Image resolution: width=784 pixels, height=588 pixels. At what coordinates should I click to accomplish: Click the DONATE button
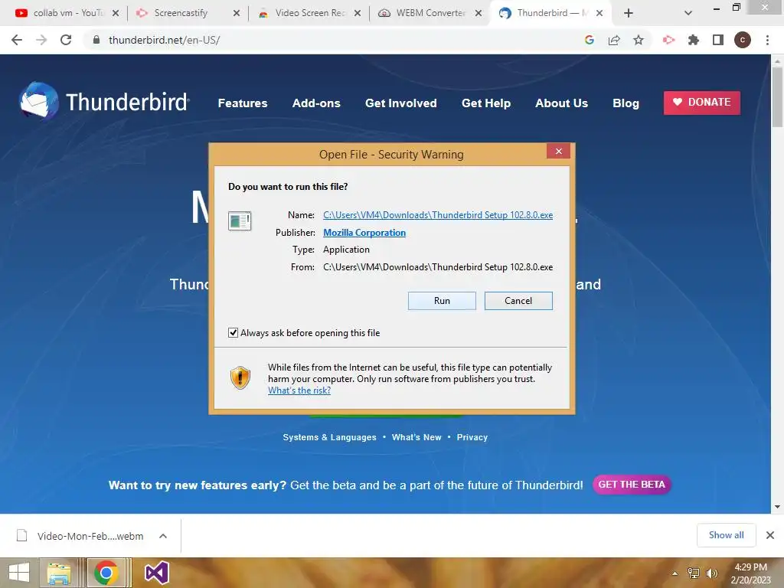click(702, 103)
